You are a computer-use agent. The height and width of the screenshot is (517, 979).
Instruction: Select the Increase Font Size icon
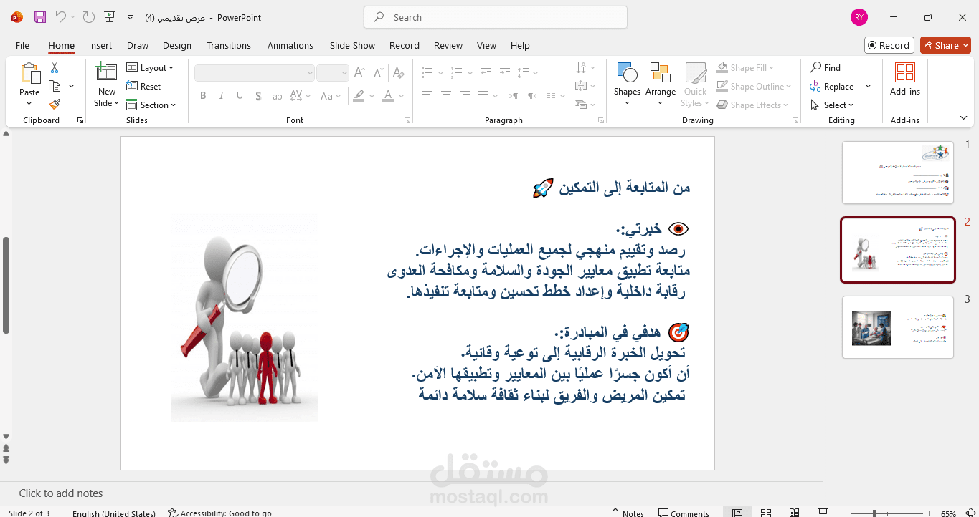pyautogui.click(x=359, y=72)
